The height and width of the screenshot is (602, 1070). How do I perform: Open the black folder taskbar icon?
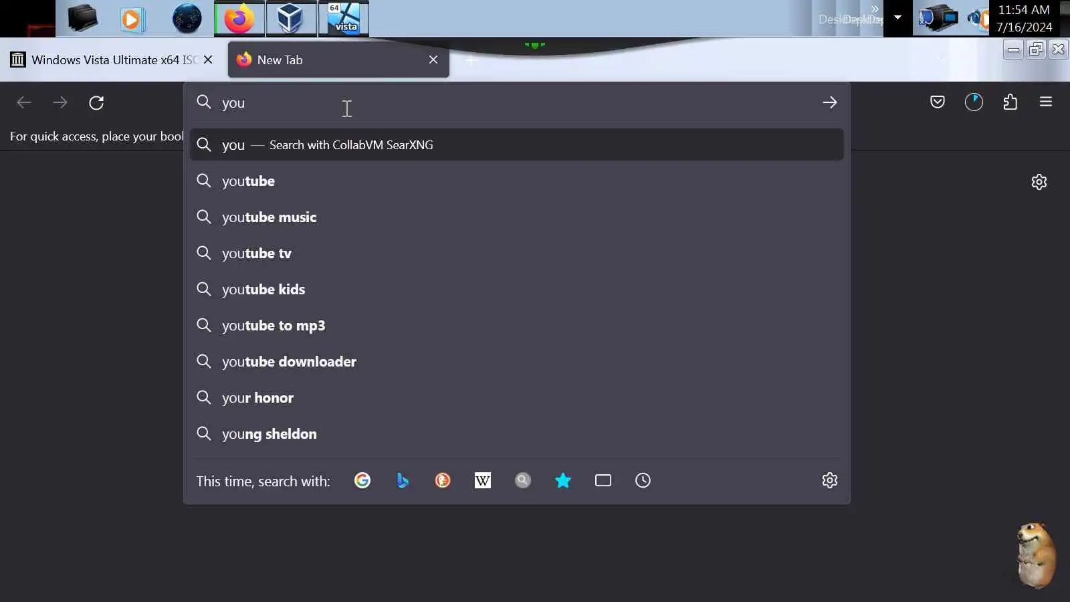pos(82,18)
